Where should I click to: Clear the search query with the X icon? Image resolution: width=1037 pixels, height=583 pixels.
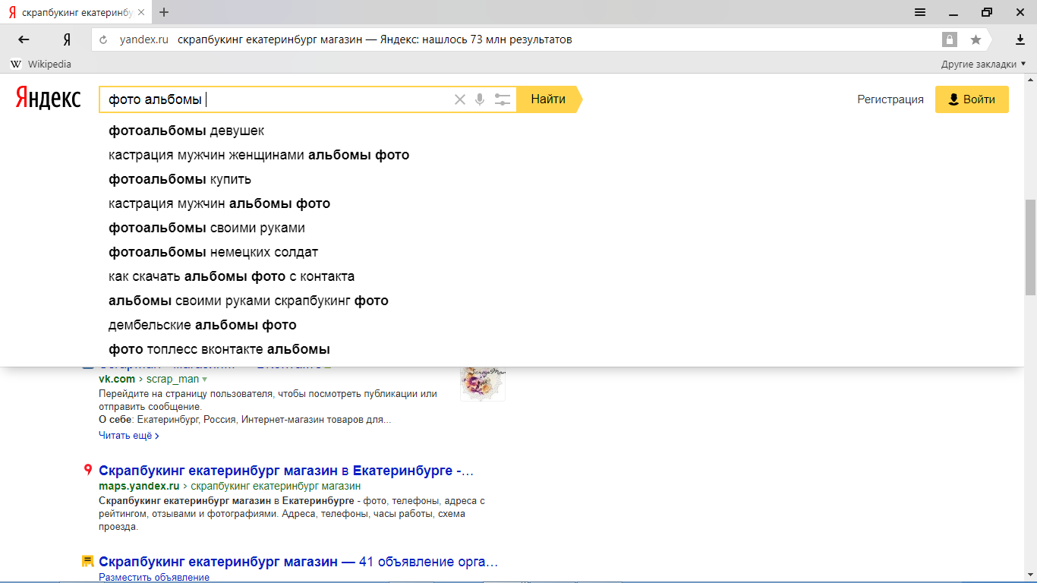(x=459, y=99)
